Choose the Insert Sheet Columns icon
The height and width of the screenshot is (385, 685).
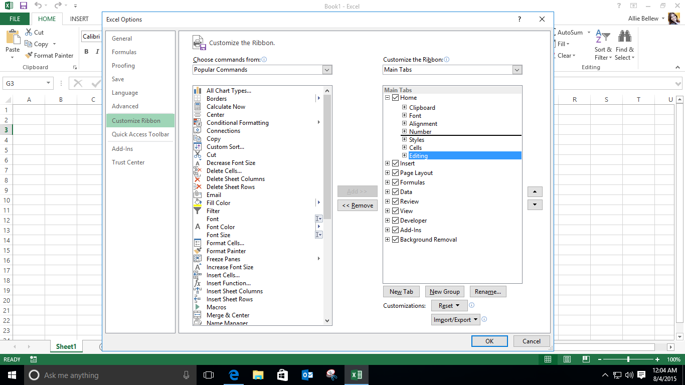198,291
